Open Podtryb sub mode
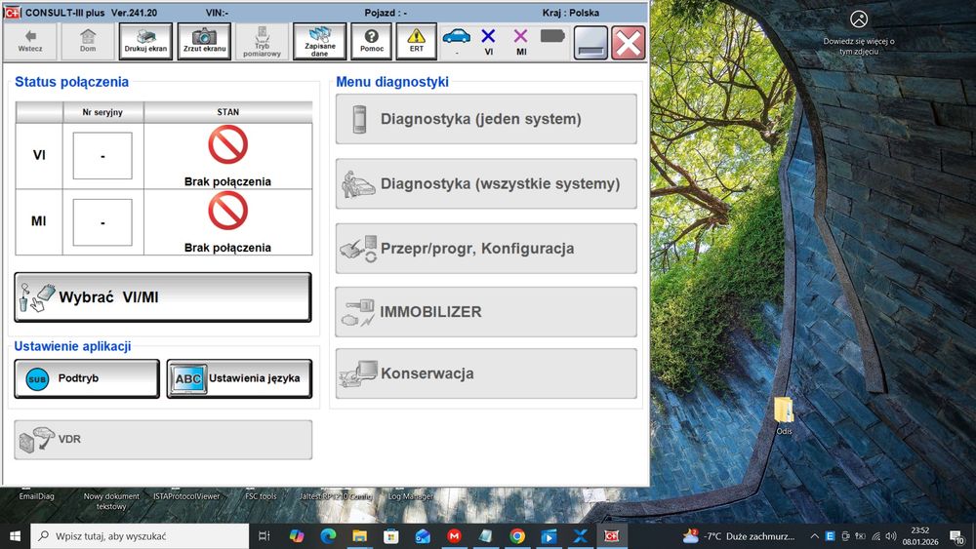Image resolution: width=976 pixels, height=549 pixels. point(87,378)
